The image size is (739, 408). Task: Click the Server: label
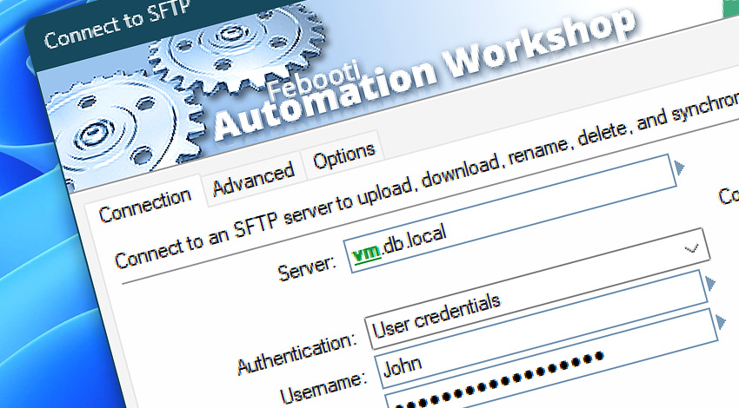coord(307,270)
